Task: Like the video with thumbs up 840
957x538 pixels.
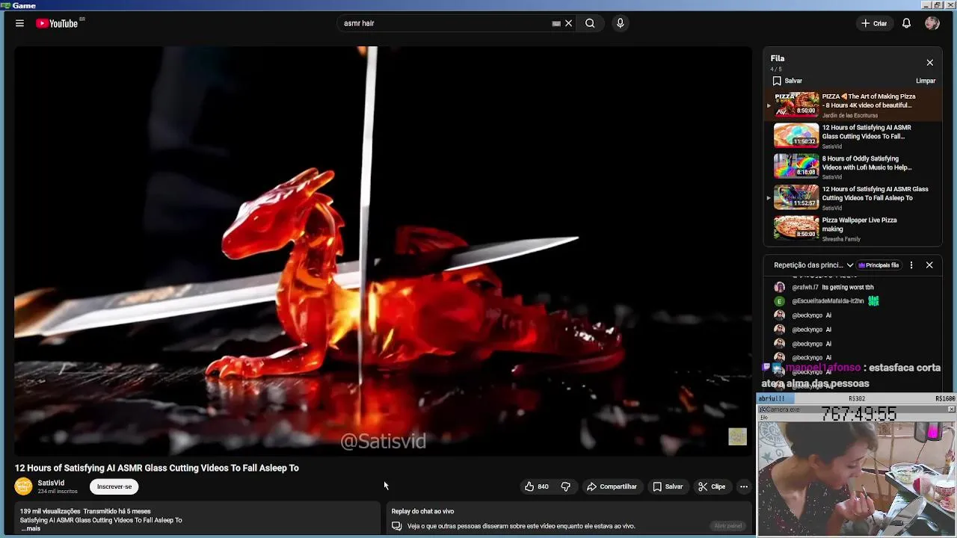Action: (x=537, y=486)
